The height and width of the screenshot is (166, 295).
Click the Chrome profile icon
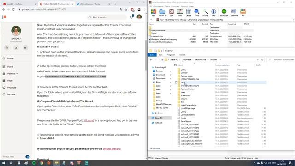139,9
